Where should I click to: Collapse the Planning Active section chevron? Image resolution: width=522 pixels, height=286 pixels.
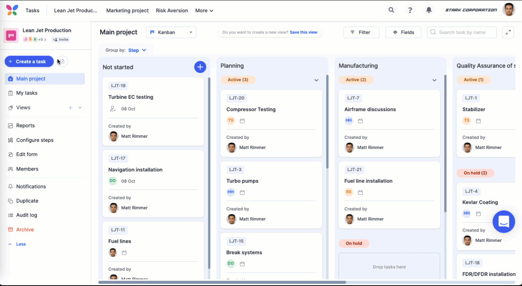pyautogui.click(x=316, y=80)
